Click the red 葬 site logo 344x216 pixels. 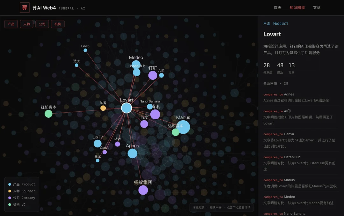pos(25,7)
